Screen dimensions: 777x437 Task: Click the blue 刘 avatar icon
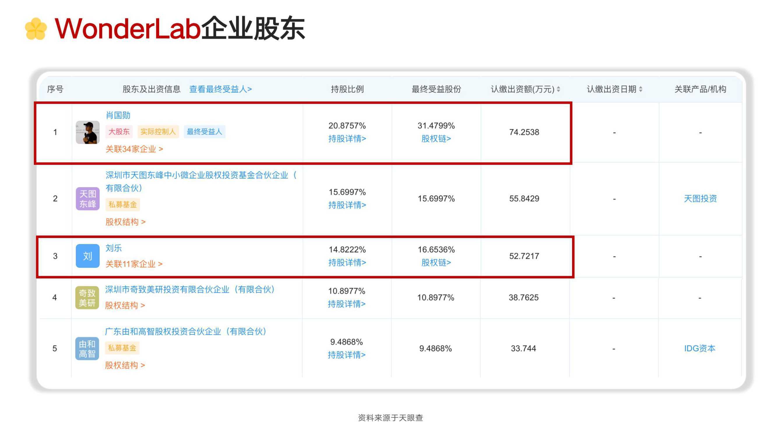coord(87,256)
